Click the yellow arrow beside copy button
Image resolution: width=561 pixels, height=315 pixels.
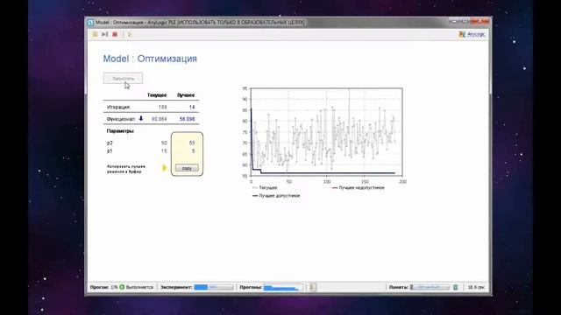[165, 167]
